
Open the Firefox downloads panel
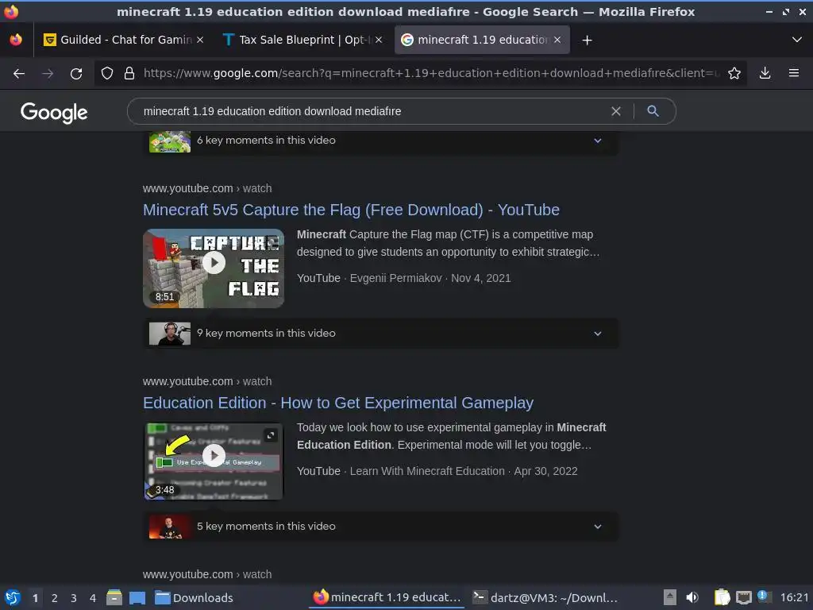click(765, 73)
